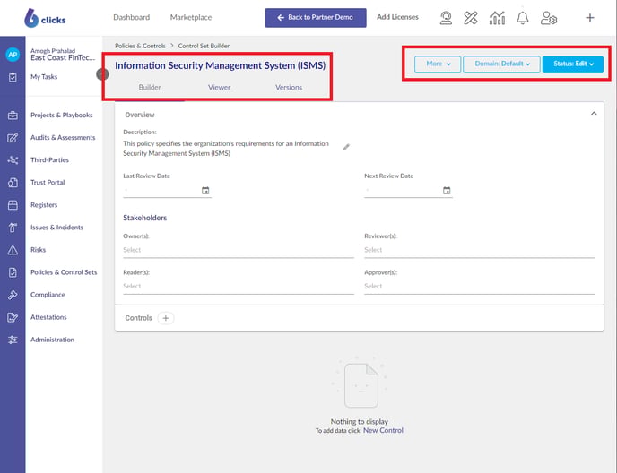Click the My Tasks clipboard icon

tap(13, 77)
